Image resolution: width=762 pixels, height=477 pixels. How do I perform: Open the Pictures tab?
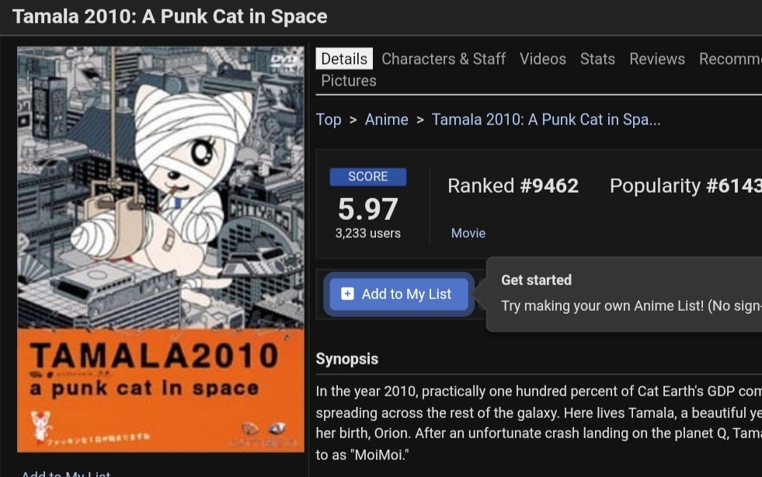349,81
